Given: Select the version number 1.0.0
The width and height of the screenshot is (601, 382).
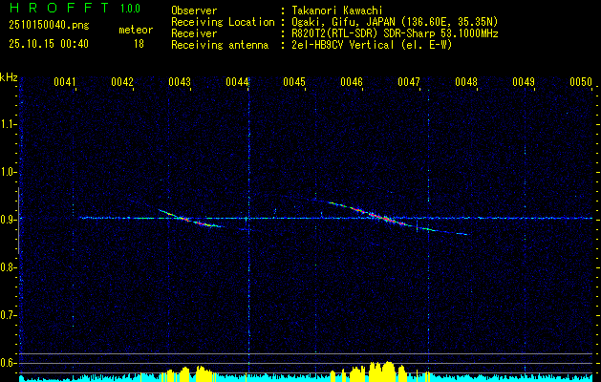Looking at the screenshot, I should tap(130, 9).
